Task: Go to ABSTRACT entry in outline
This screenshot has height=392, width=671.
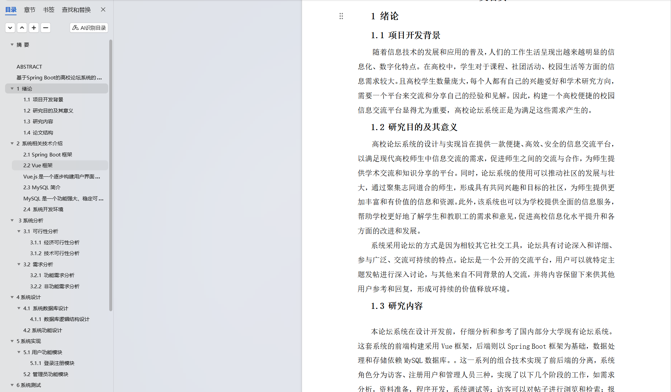Action: pyautogui.click(x=29, y=67)
